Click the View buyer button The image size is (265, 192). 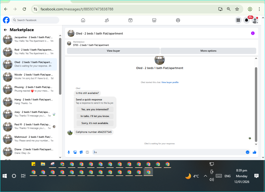point(113,51)
